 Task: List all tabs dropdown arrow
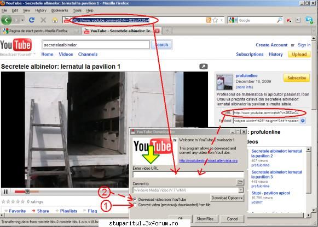pyautogui.click(x=314, y=31)
